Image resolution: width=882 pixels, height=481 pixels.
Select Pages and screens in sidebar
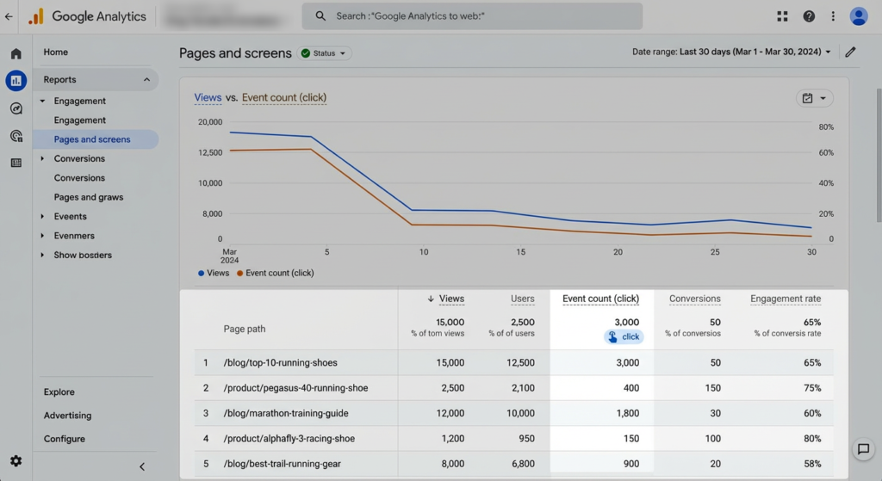(x=92, y=139)
